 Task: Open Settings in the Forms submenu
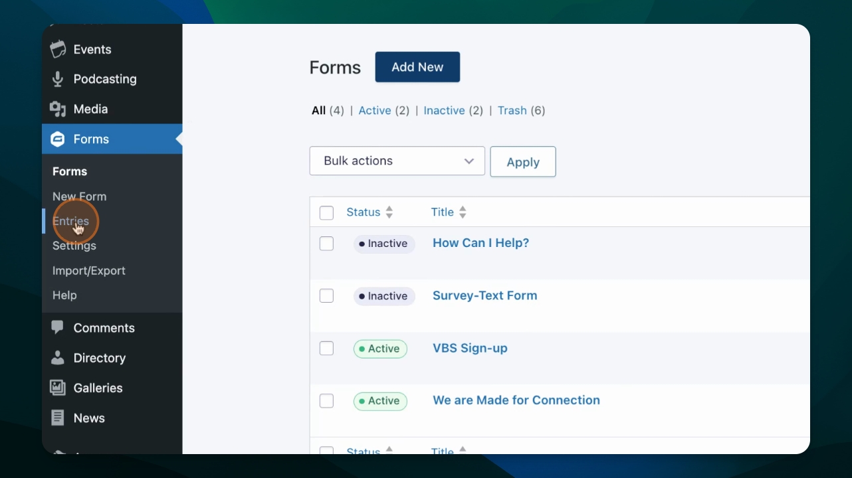point(74,246)
